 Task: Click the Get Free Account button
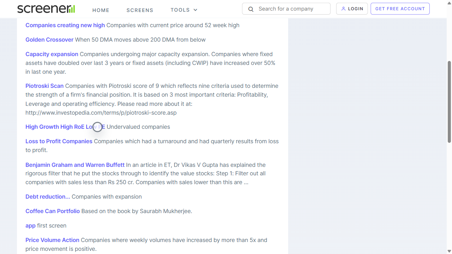click(400, 9)
